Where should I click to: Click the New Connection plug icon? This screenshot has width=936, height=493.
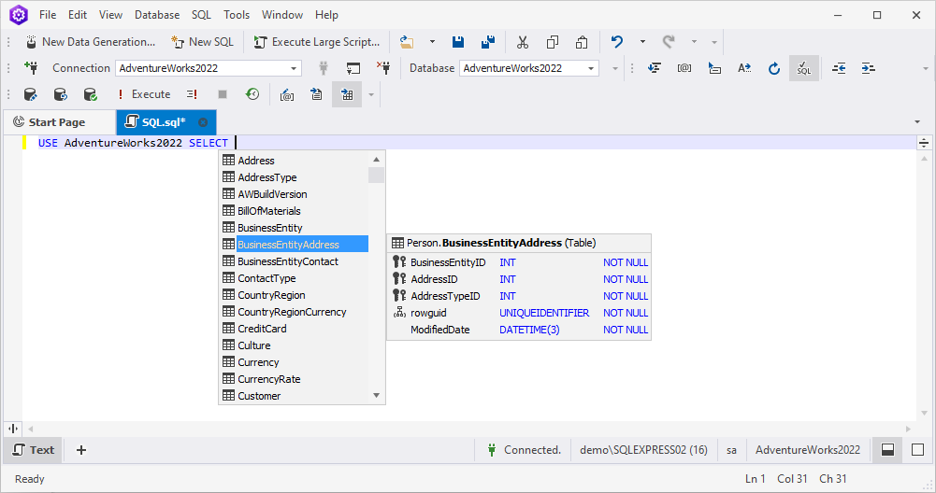point(31,68)
